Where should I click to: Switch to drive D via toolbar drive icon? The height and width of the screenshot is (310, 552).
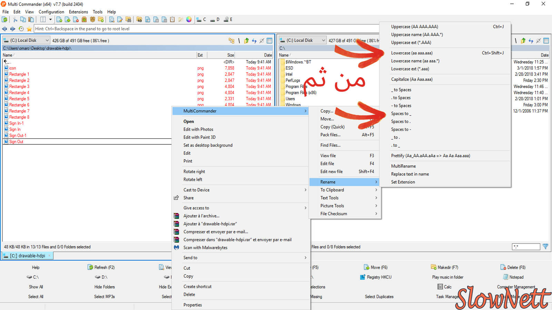pos(215,20)
